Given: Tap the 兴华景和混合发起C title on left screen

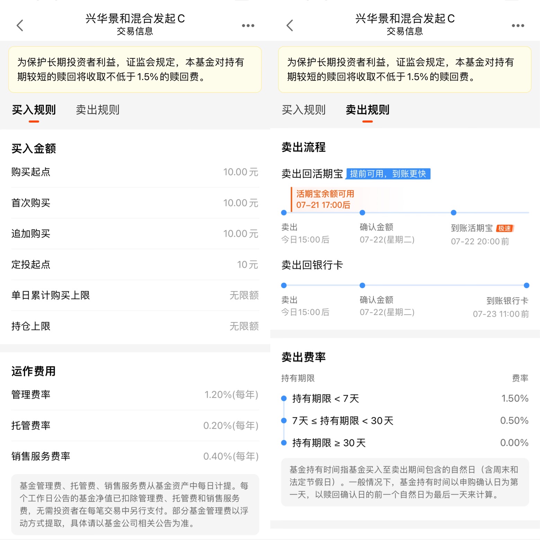Looking at the screenshot, I should (x=135, y=18).
